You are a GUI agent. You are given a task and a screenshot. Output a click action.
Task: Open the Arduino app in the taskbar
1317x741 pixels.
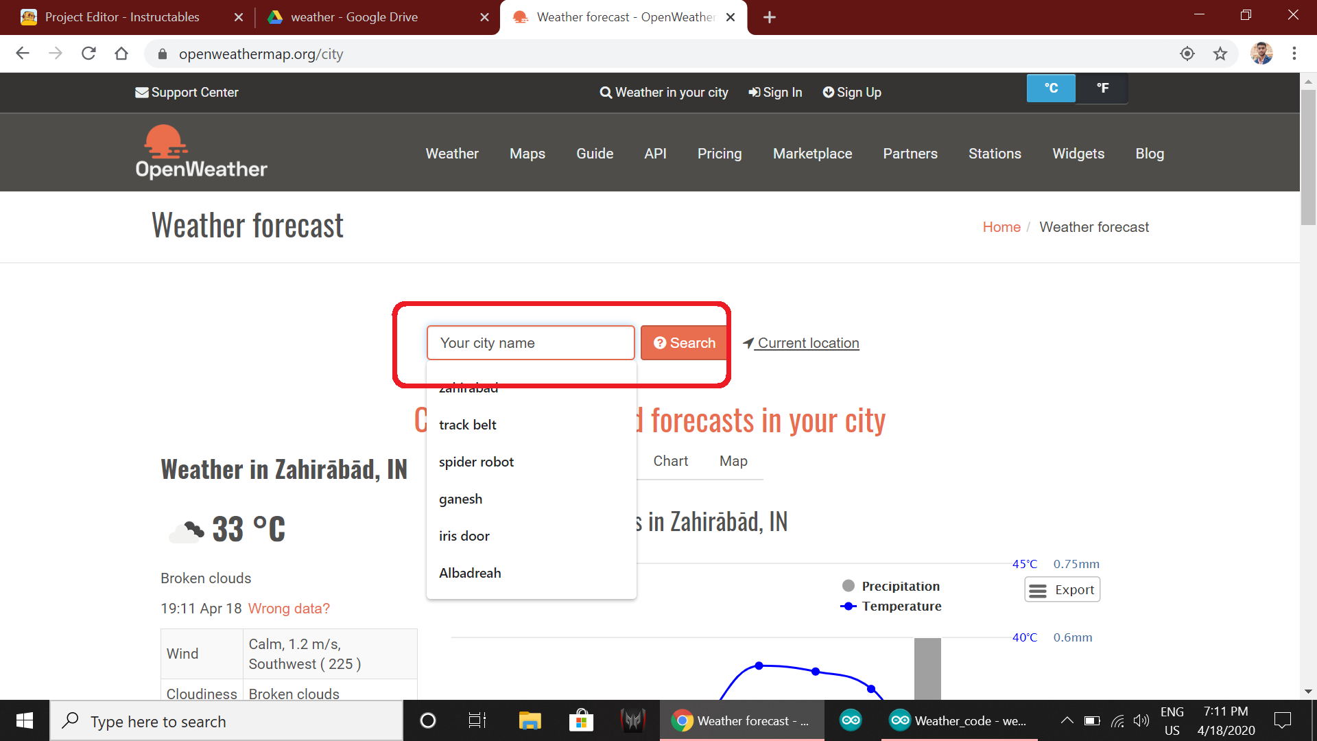(851, 720)
